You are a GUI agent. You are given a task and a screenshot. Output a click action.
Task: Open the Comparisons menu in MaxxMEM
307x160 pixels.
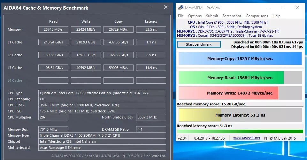tap(257, 16)
